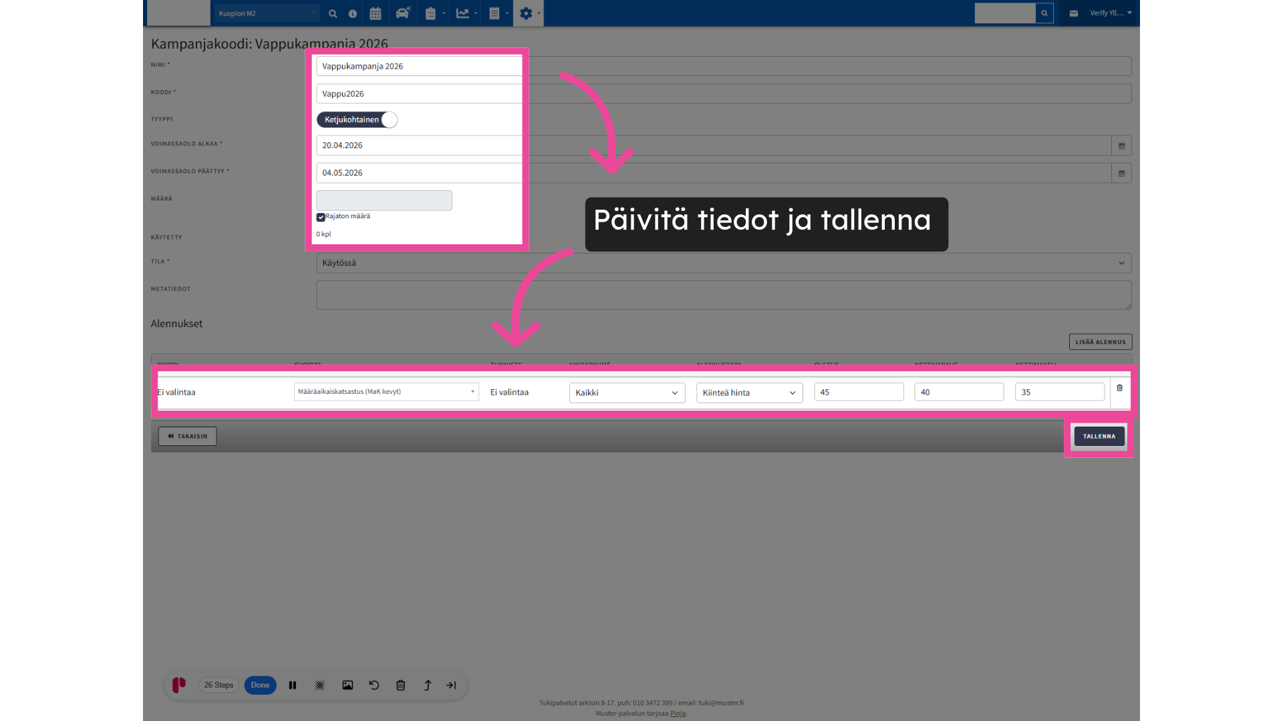Open the calendar icon in top toolbar
The height and width of the screenshot is (721, 1283).
[376, 13]
